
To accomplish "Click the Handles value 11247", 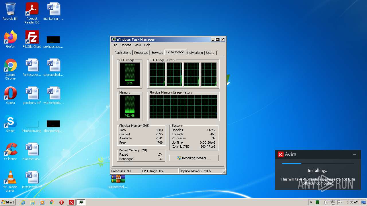I will pos(211,130).
